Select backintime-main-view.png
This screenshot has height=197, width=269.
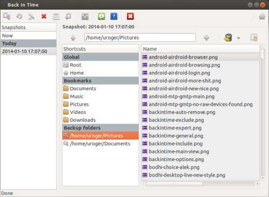tap(200, 151)
